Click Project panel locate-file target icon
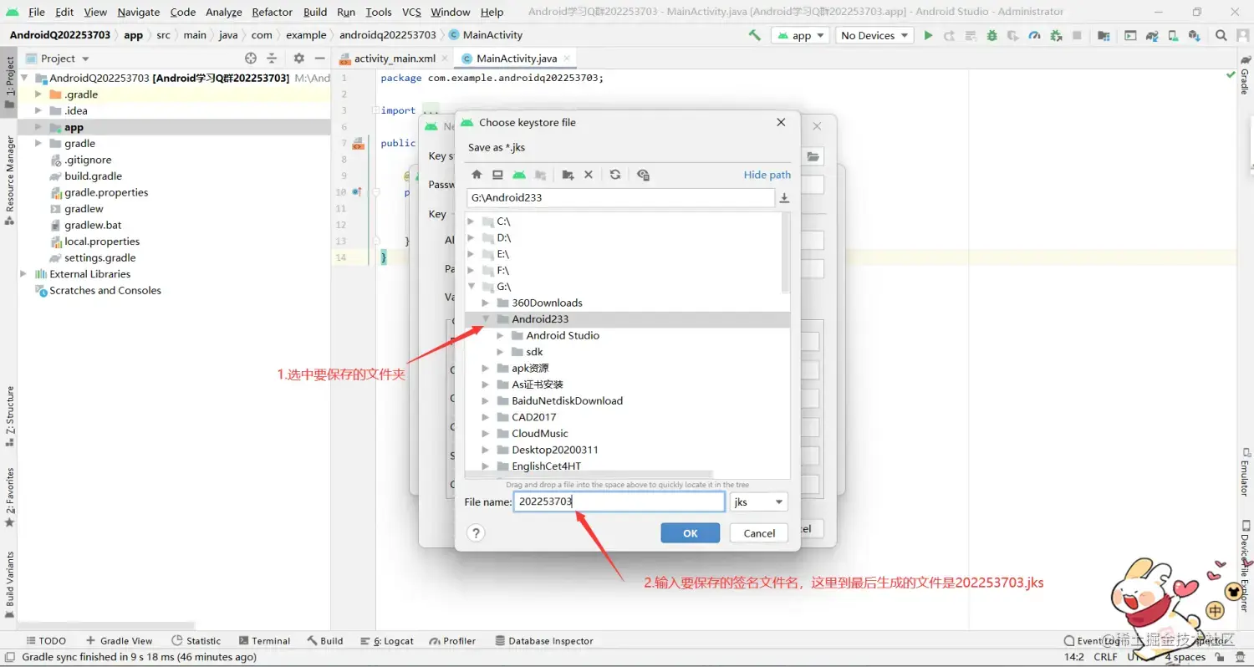The width and height of the screenshot is (1254, 667). click(251, 59)
